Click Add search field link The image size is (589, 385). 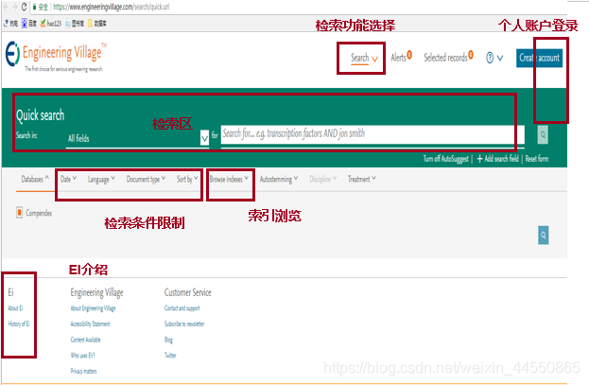click(501, 159)
